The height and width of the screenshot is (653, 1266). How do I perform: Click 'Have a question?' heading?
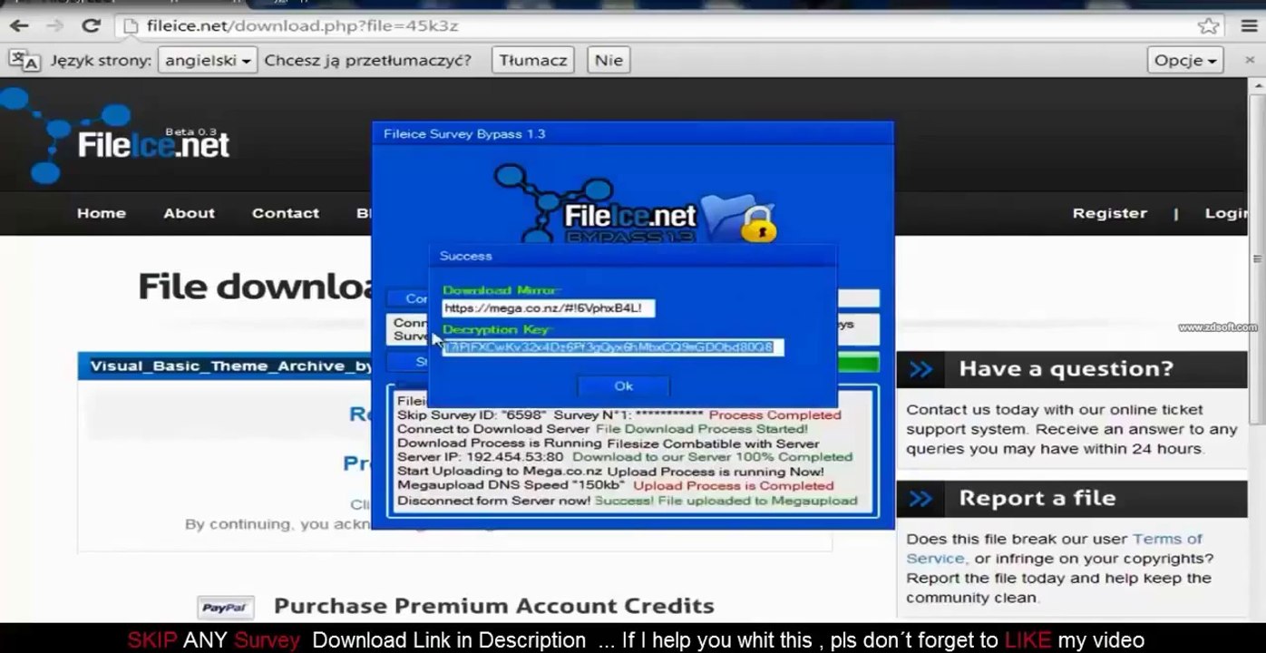click(x=1066, y=369)
